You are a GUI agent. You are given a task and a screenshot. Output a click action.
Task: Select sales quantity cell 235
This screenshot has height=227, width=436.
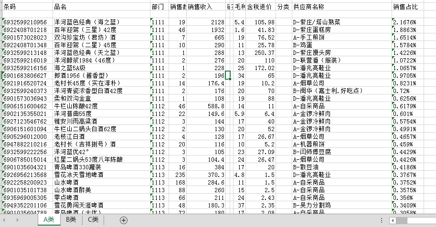(177, 175)
